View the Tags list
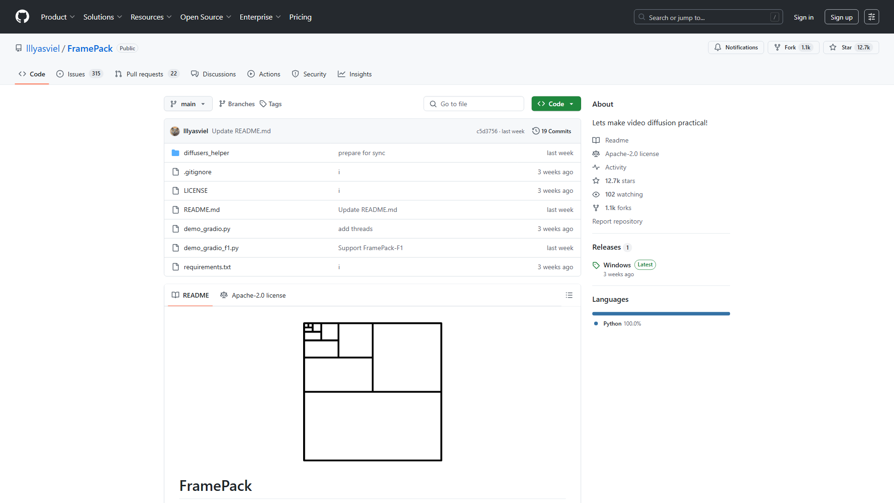The width and height of the screenshot is (894, 503). (x=271, y=104)
